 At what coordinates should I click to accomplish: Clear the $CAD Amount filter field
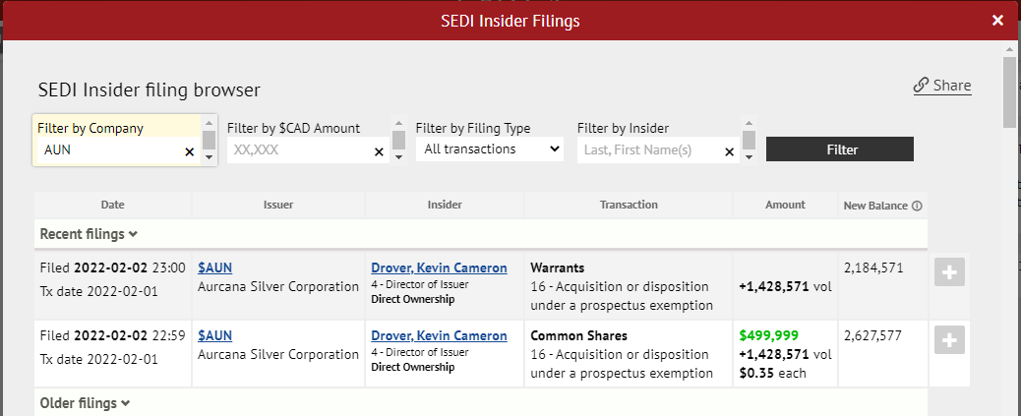pyautogui.click(x=379, y=152)
